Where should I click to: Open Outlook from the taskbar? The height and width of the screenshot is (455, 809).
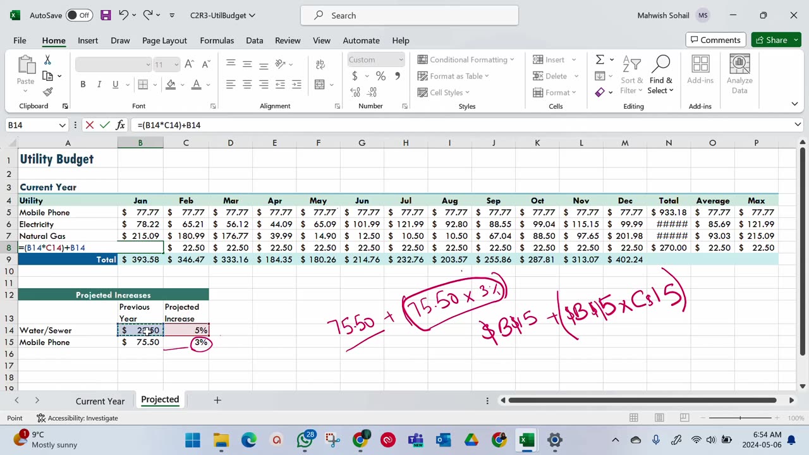(444, 440)
